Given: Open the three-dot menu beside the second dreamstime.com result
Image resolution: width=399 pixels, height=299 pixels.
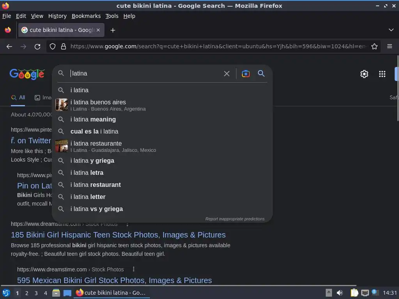Looking at the screenshot, I should 134,269.
